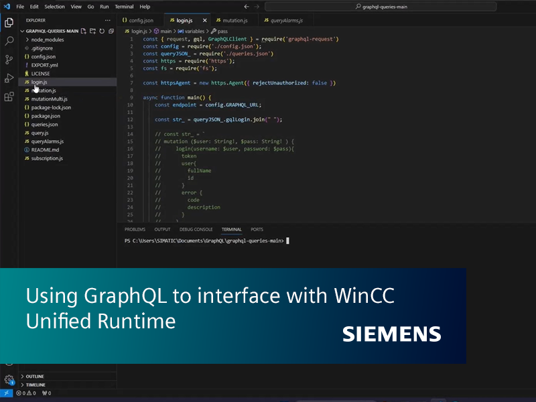Switch to the mutation.js editor tab
This screenshot has height=402, width=536.
(x=234, y=20)
